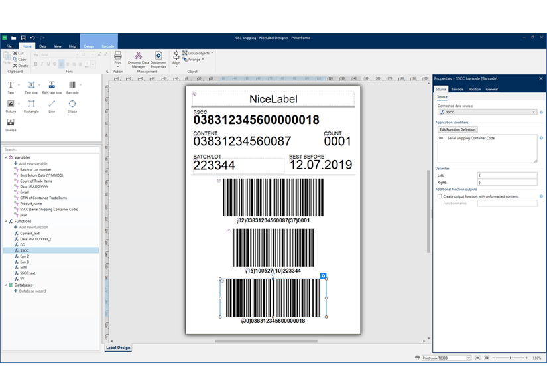This screenshot has width=547, height=377.
Task: Delete the selected object
Action: [x=21, y=66]
